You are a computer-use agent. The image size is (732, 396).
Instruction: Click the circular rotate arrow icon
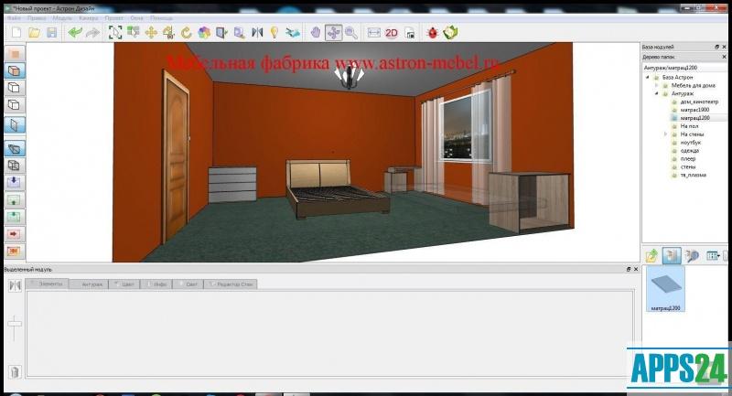click(x=187, y=33)
